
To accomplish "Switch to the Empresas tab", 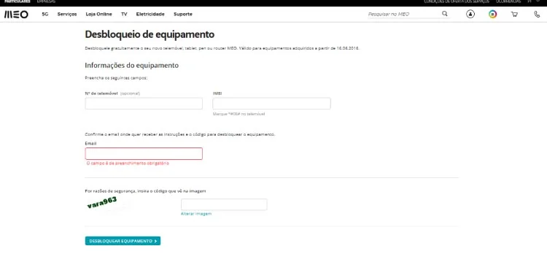I will [x=46, y=1].
